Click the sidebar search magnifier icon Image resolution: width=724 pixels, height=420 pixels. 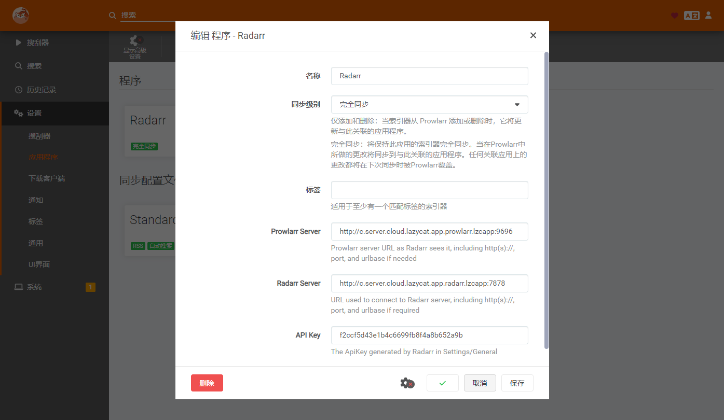coord(19,66)
